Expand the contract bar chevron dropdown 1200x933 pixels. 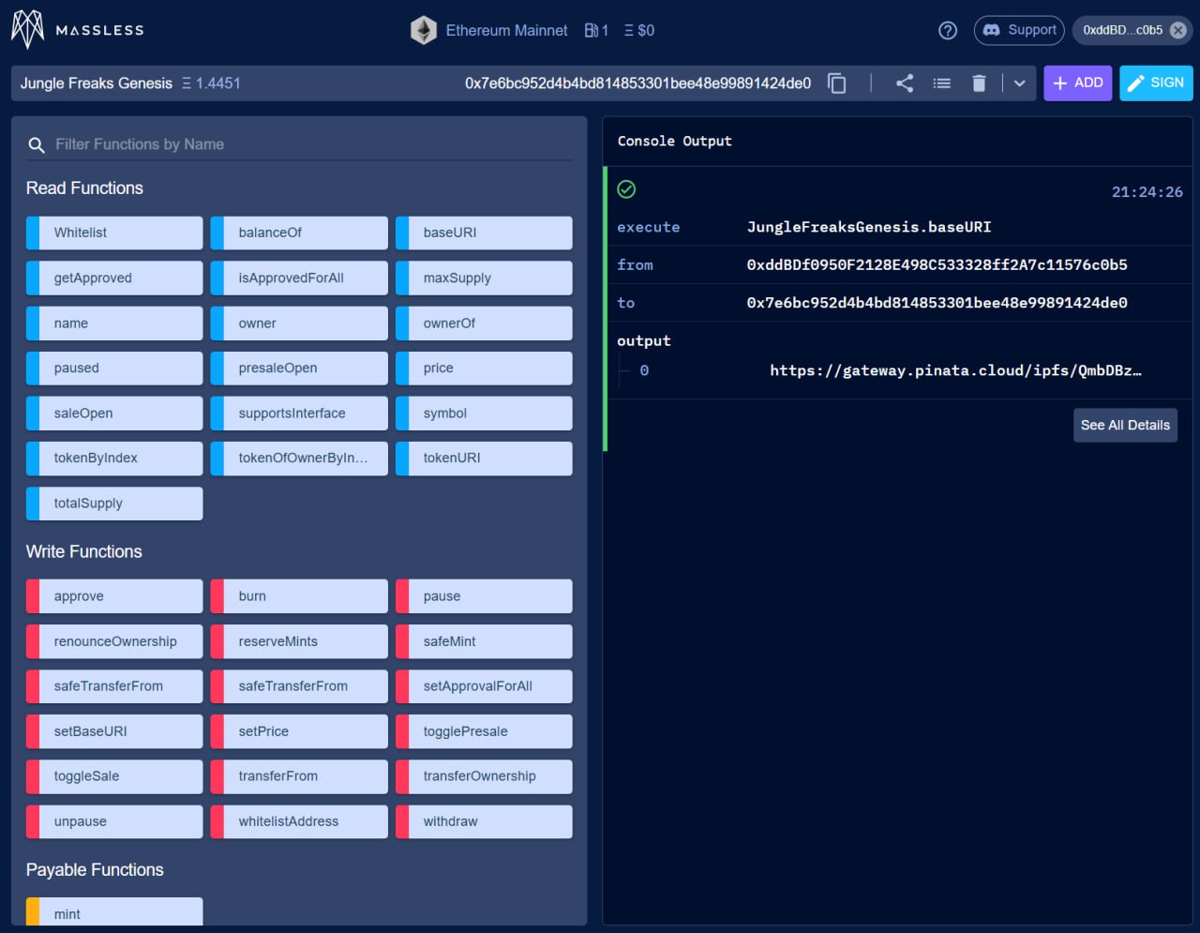pos(1019,83)
